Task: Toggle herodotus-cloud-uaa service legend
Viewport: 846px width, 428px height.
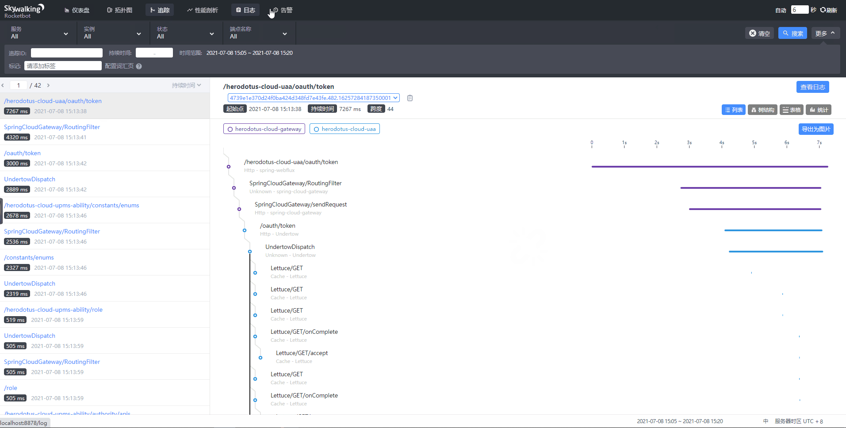Action: pos(345,129)
